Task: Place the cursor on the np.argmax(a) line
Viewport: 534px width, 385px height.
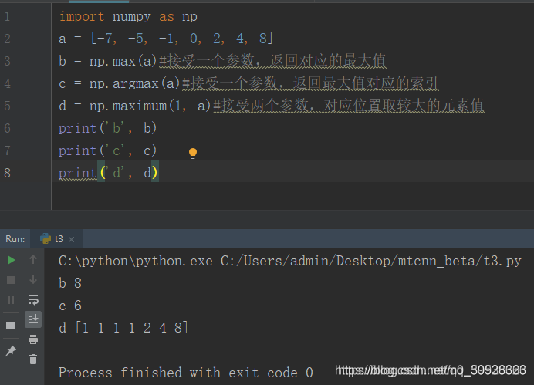Action: (x=248, y=83)
